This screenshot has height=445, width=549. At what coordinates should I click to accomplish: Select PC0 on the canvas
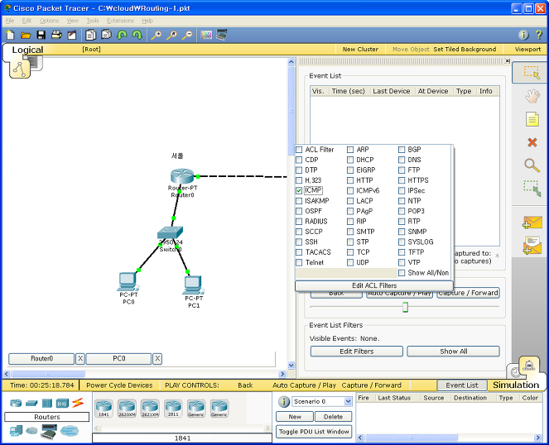(128, 281)
